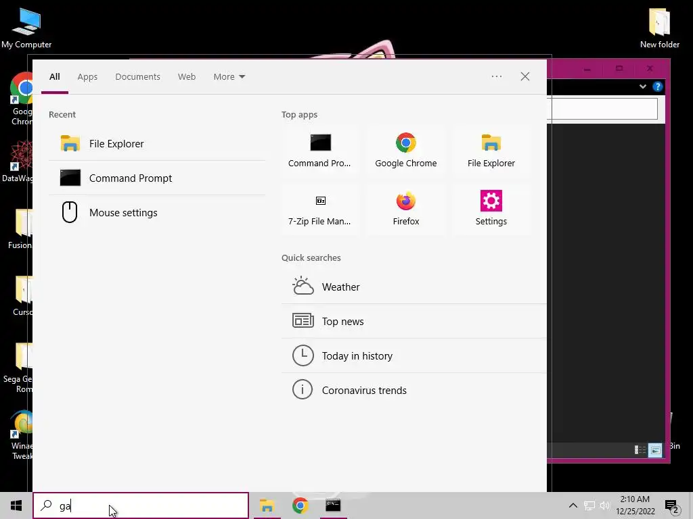This screenshot has height=519, width=693.
Task: Select Coronavirus trends quick search
Action: [x=413, y=390]
